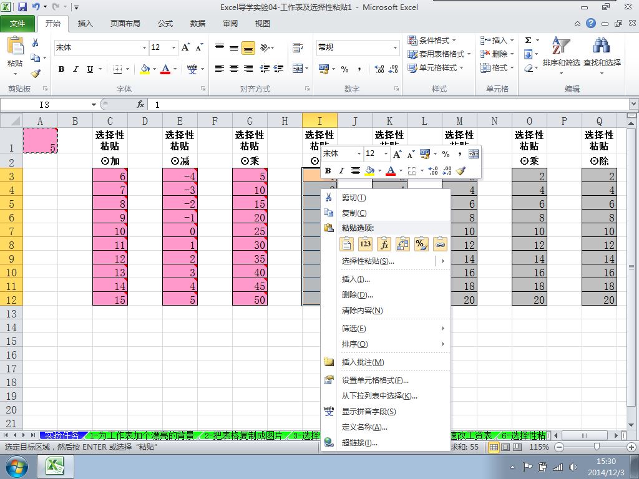Click the Wrap Text icon
Screen dimensions: 639x479
click(298, 48)
